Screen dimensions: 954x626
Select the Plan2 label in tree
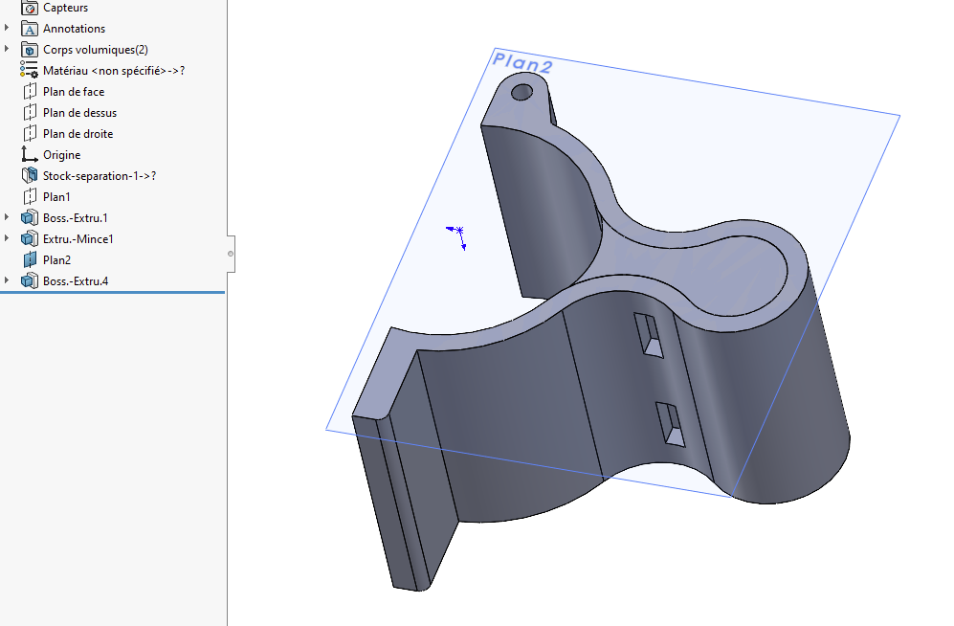(56, 260)
